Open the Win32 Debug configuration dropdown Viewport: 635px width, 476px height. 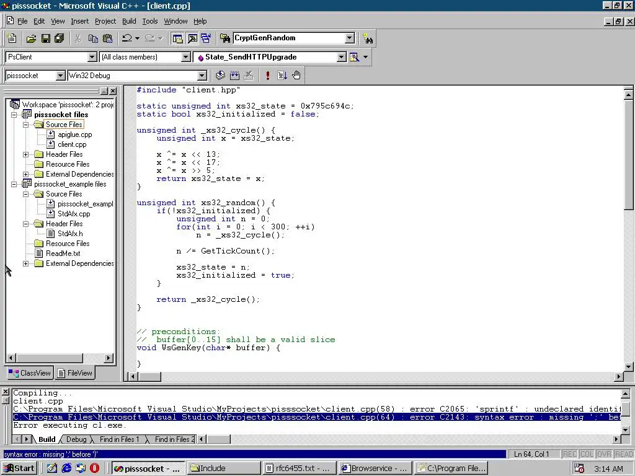pyautogui.click(x=202, y=76)
